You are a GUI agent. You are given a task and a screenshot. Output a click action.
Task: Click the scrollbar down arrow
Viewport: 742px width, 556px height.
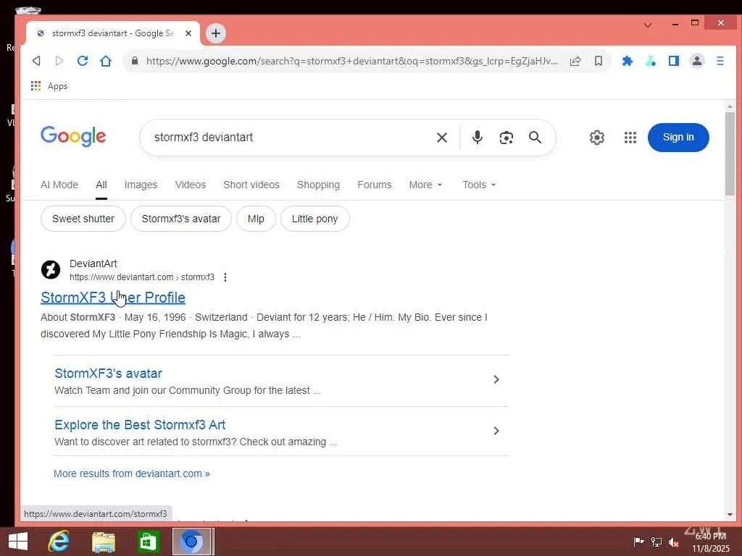[730, 515]
